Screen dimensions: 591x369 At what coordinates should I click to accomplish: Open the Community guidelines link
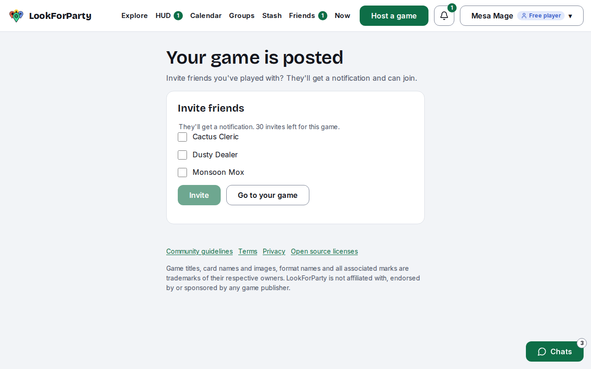click(199, 251)
